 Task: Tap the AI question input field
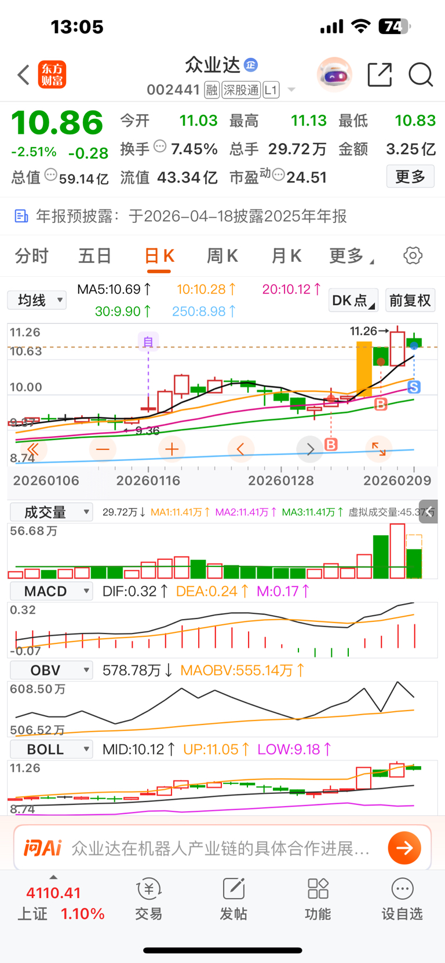pos(221,848)
